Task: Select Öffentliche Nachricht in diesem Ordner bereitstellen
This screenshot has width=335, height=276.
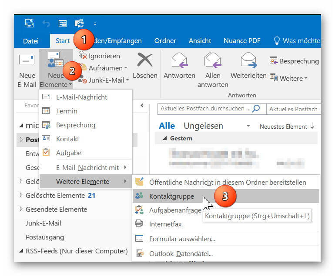Action: click(x=226, y=182)
